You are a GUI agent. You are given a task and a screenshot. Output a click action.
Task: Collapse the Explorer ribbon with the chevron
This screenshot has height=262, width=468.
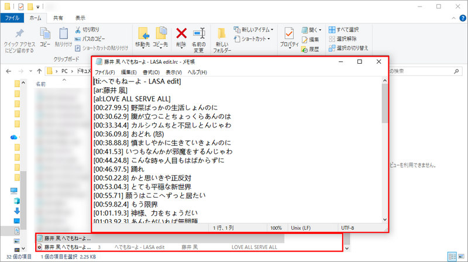[454, 18]
